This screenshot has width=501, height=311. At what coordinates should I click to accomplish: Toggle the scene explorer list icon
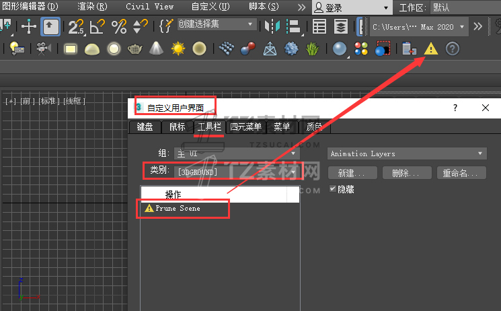pyautogui.click(x=319, y=26)
